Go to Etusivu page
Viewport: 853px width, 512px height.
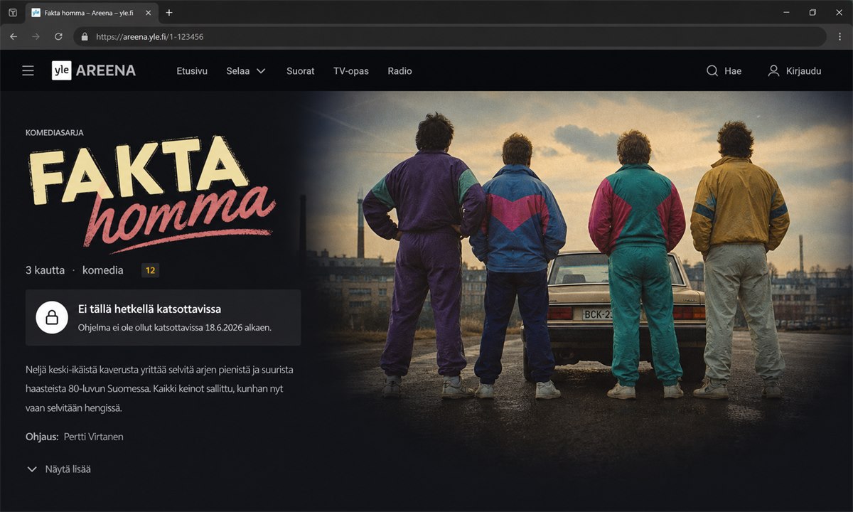[192, 71]
